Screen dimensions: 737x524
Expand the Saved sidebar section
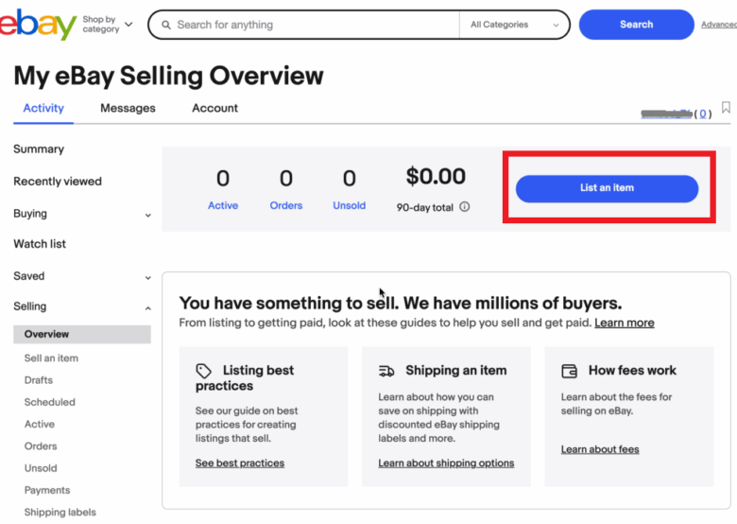(x=147, y=277)
